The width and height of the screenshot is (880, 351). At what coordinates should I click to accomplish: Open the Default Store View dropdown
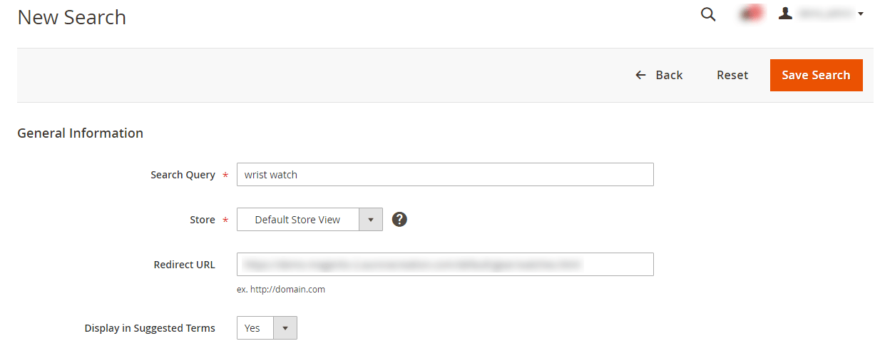pyautogui.click(x=309, y=220)
